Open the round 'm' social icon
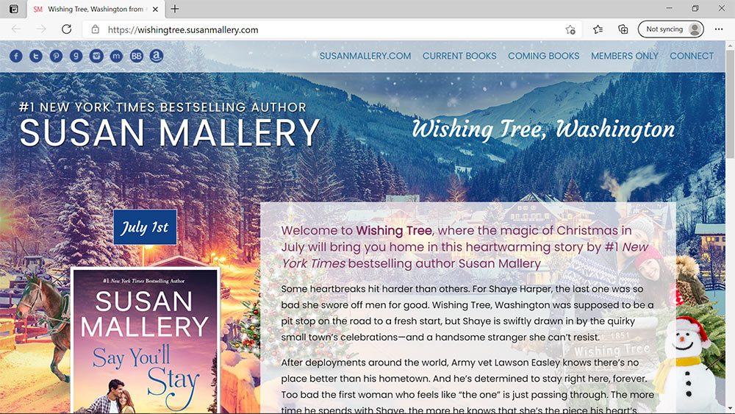The height and width of the screenshot is (414, 735). coord(116,57)
